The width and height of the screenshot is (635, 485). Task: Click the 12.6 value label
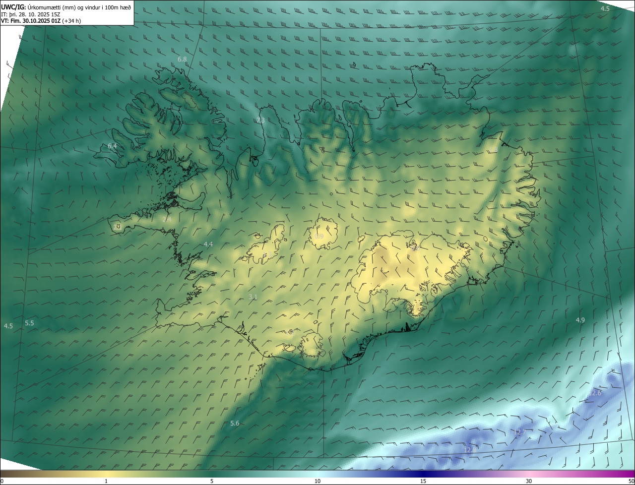coord(594,393)
